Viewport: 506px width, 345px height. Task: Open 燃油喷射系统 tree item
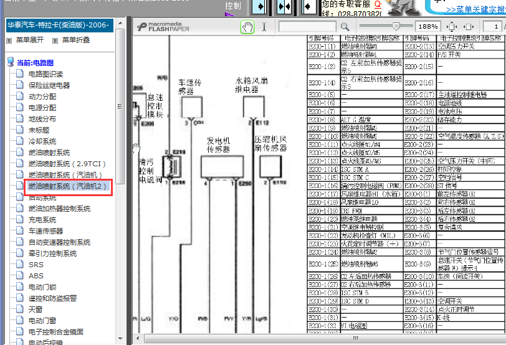[x=49, y=153]
